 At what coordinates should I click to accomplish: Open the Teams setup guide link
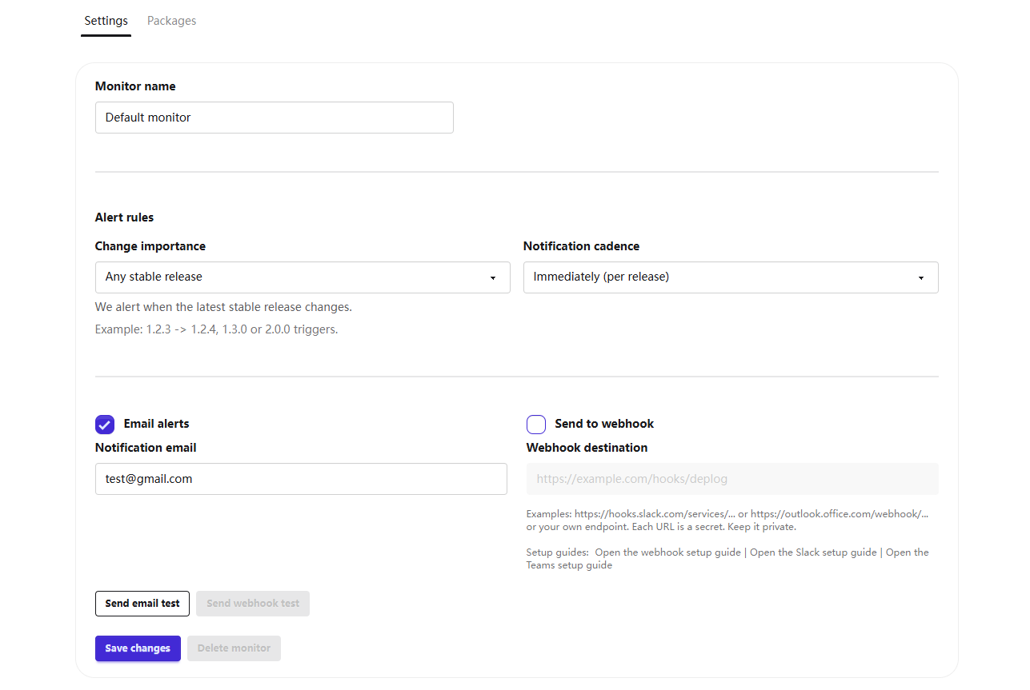569,565
